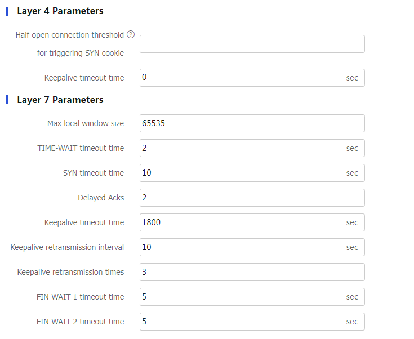Viewport: 414px width, 339px height.
Task: Click the TIME-WAIT timeout time input
Action: [x=242, y=148]
